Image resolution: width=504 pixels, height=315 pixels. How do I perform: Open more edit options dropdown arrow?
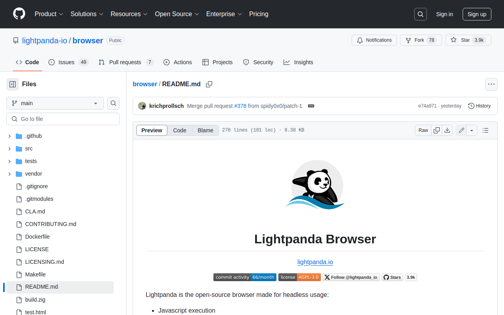472,130
